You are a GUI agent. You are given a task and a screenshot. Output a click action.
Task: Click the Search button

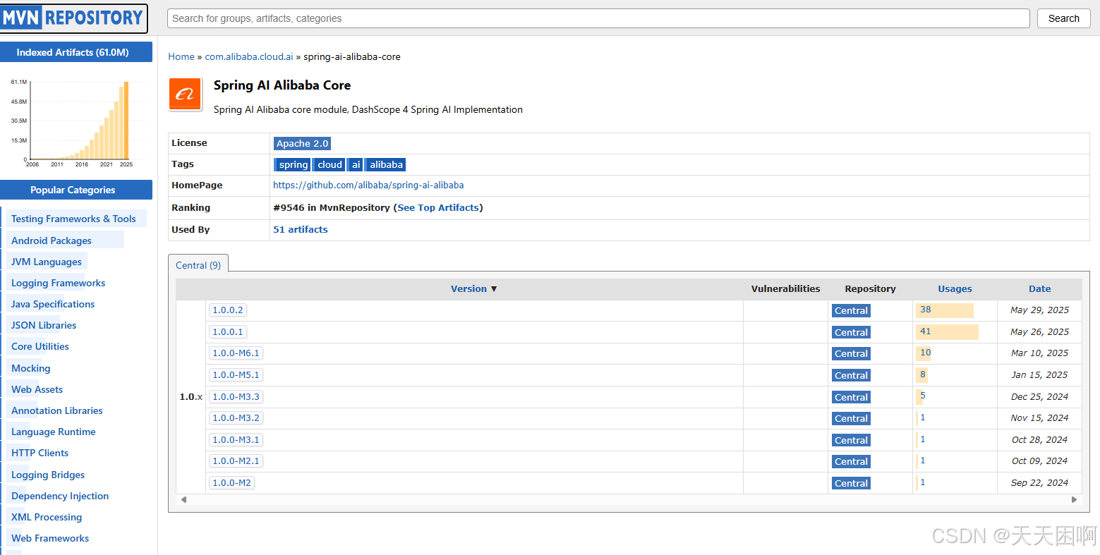click(1063, 18)
